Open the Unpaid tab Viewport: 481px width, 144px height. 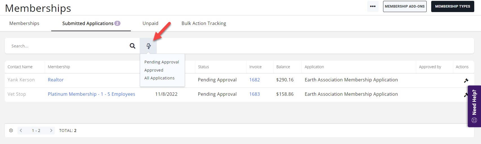[x=150, y=23]
